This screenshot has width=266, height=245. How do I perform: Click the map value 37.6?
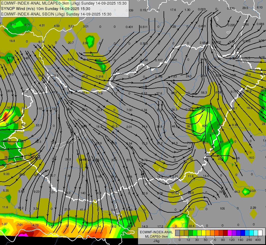pos(159,93)
